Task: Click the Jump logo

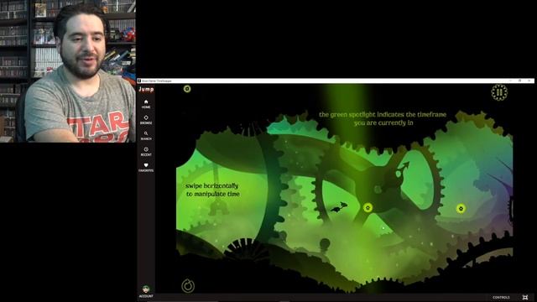Action: click(x=146, y=90)
